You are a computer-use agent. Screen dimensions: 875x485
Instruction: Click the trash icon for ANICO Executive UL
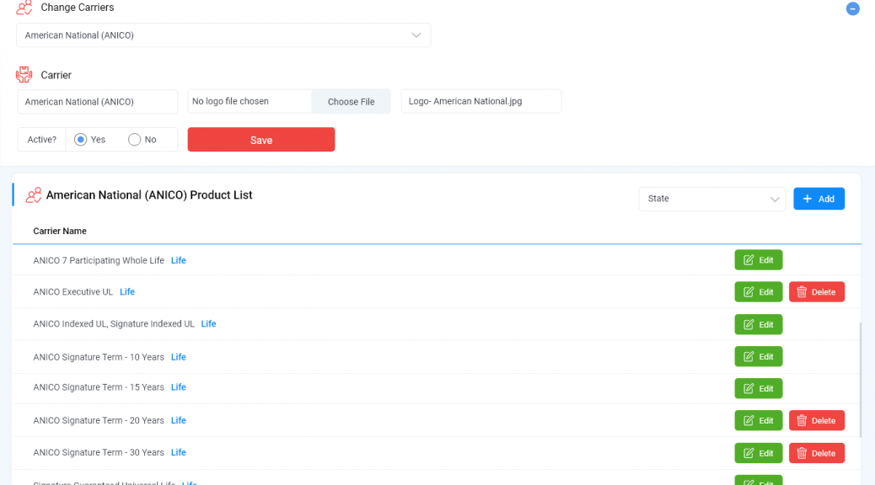point(802,292)
